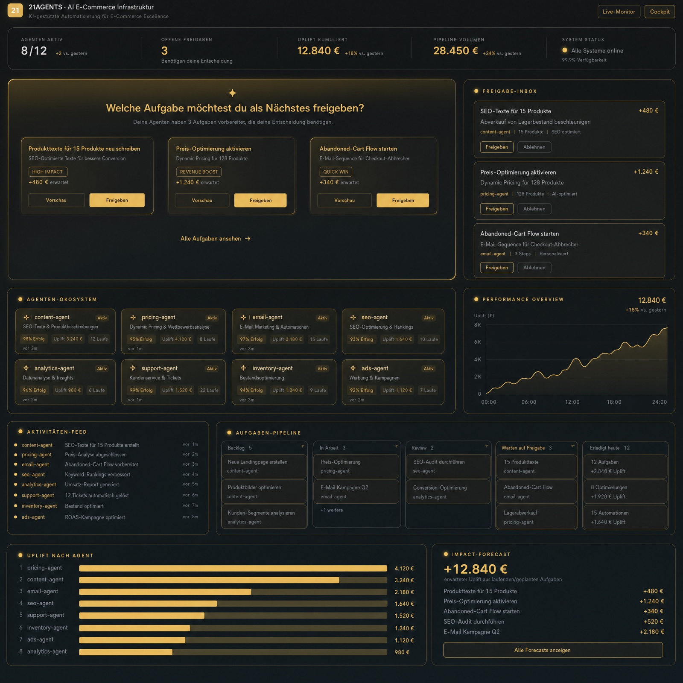
Task: Click the HIGH IMPACT tag
Action: click(x=48, y=172)
